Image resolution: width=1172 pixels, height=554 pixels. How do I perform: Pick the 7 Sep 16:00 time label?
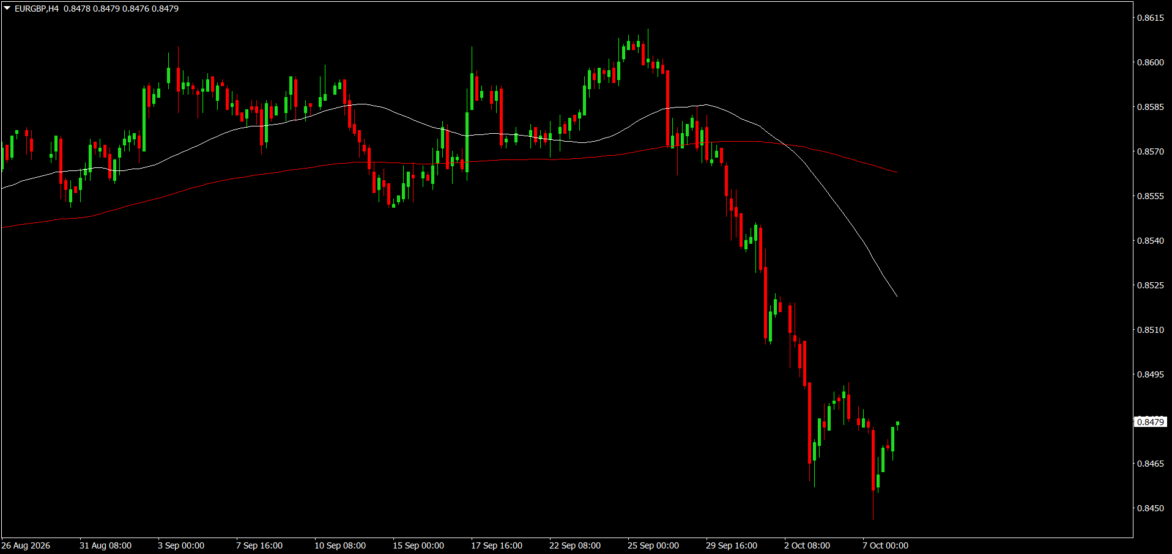259,545
